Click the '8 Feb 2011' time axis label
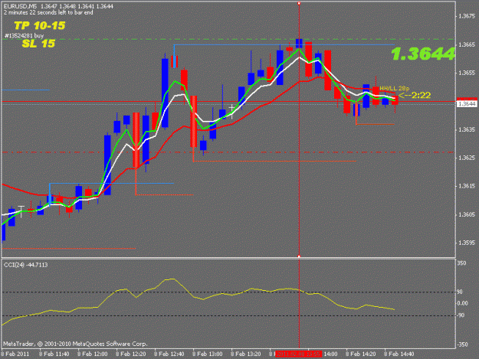Image resolution: width=479 pixels, height=359 pixels. coord(15,354)
